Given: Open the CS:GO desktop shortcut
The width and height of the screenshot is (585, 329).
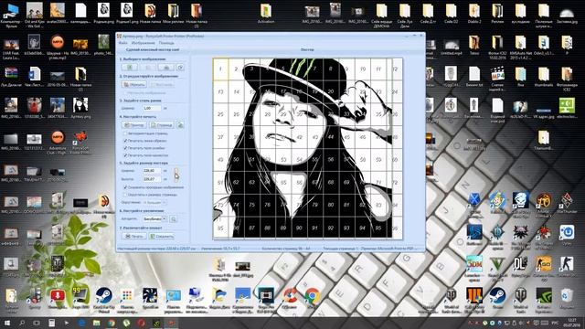Looking at the screenshot, I should 544,267.
